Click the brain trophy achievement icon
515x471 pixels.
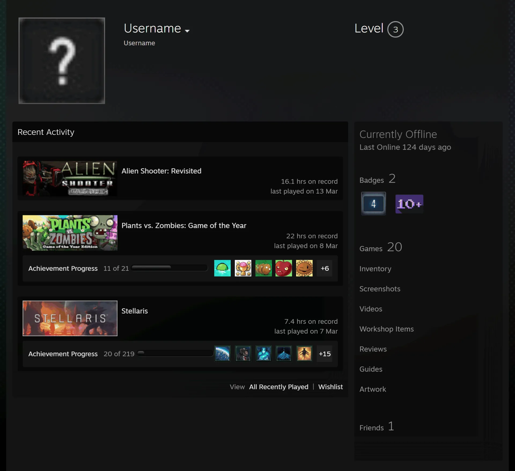243,268
